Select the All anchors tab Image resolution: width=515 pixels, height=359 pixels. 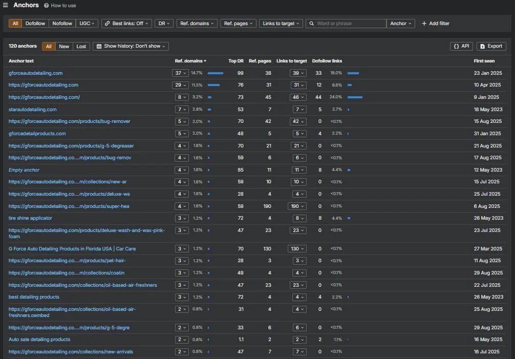tap(49, 46)
